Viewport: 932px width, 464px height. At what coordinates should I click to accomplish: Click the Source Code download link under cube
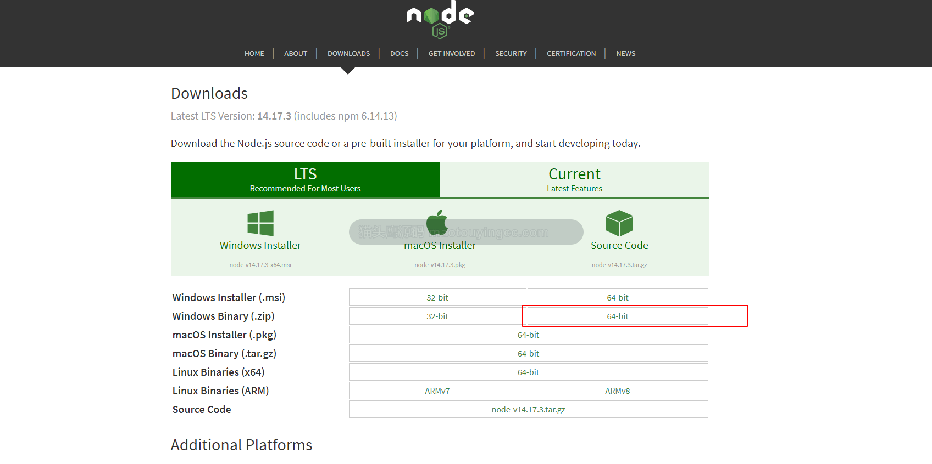coord(619,246)
